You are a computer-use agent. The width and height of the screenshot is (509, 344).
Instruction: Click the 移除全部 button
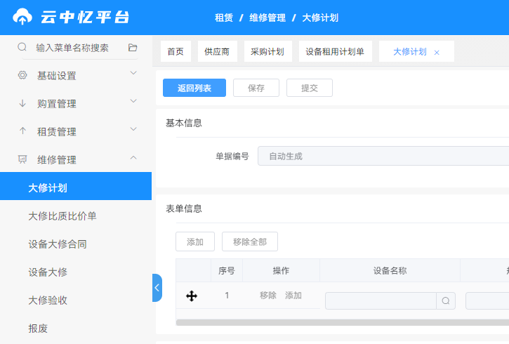pyautogui.click(x=250, y=242)
